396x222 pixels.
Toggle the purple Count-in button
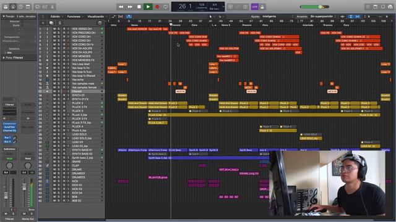tap(254, 7)
